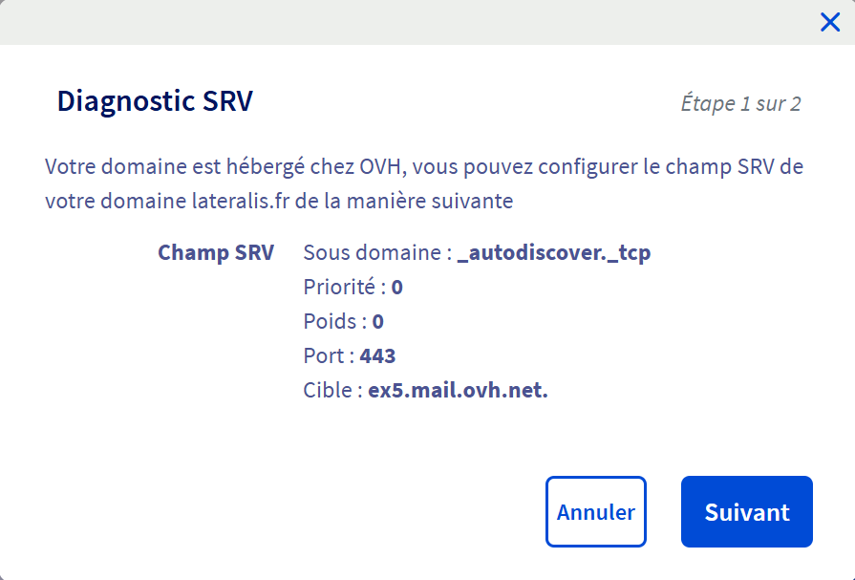
Task: Select the 0 value next to Poids
Action: [x=378, y=322]
